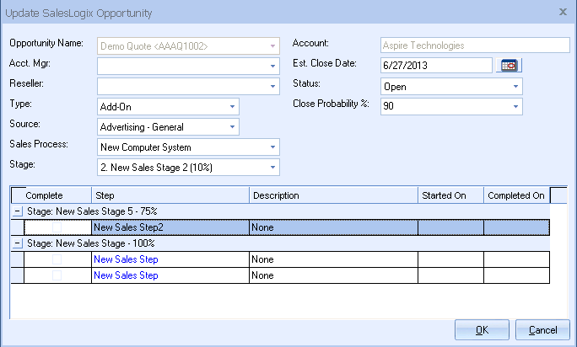
Task: Open the Source dropdown showing Advertising - General
Action: (232, 127)
